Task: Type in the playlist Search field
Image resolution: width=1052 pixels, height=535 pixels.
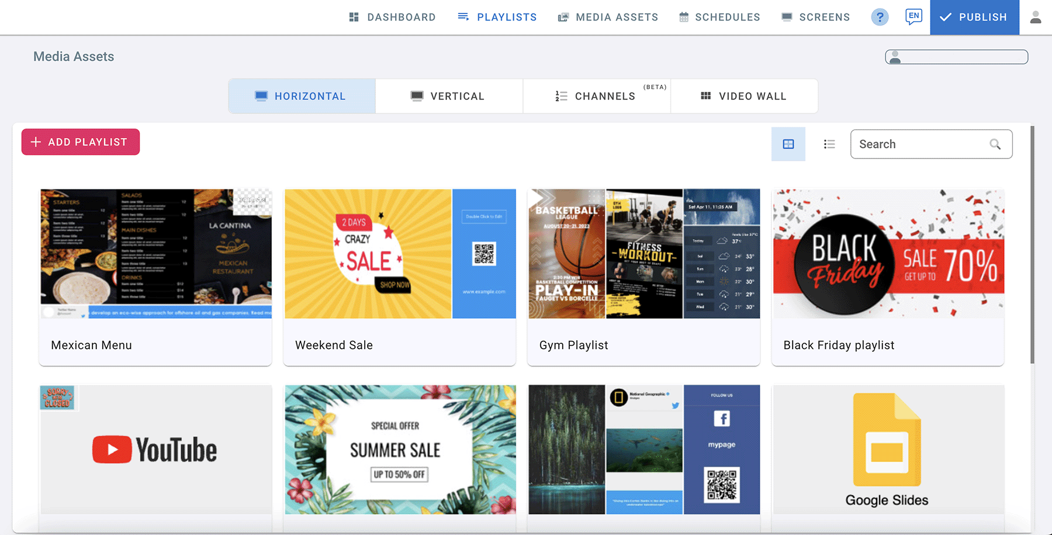Action: coord(920,144)
